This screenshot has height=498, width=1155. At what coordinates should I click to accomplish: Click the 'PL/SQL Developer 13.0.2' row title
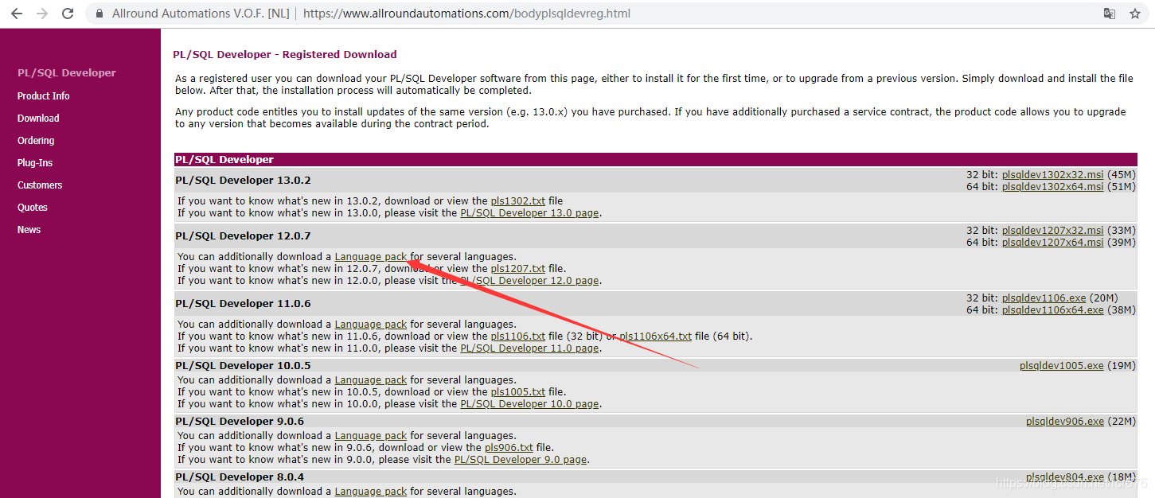point(243,181)
